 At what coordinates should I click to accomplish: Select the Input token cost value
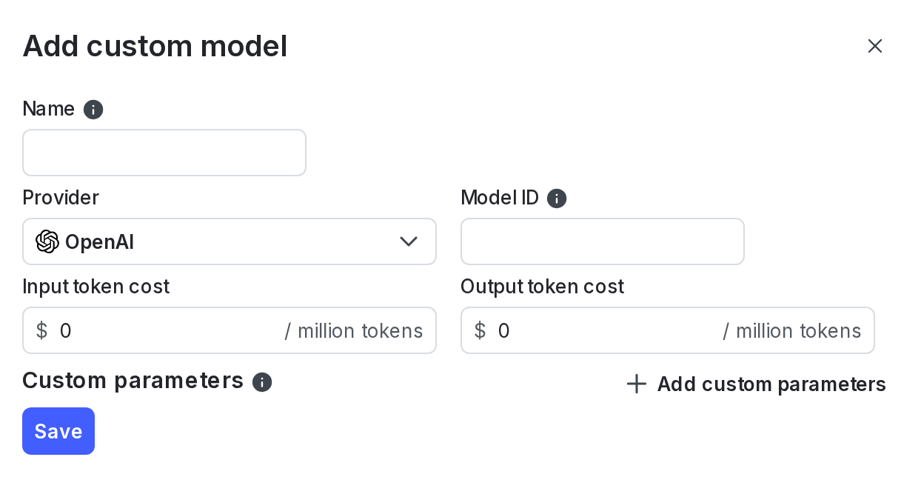click(x=66, y=330)
